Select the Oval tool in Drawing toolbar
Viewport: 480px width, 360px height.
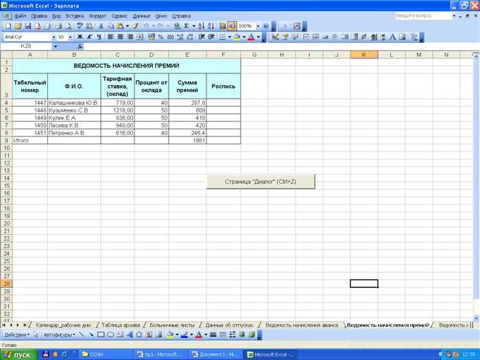(x=110, y=335)
